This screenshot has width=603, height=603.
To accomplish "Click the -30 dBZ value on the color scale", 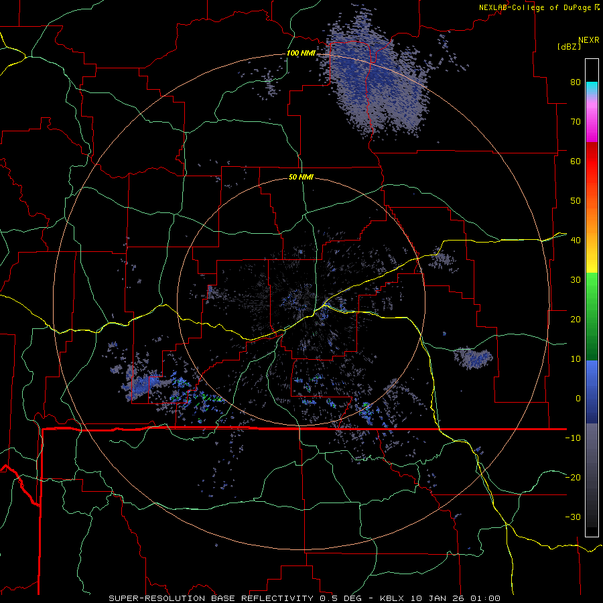I will coord(573,517).
